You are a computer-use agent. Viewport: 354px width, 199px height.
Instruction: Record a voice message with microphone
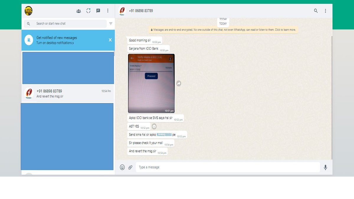(325, 167)
